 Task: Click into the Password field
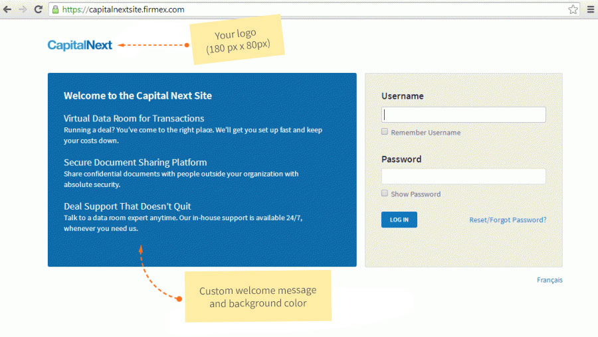[463, 176]
